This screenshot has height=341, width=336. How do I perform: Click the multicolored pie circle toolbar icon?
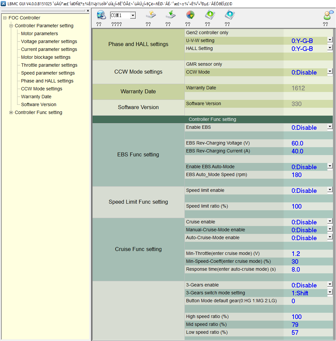coord(190,15)
